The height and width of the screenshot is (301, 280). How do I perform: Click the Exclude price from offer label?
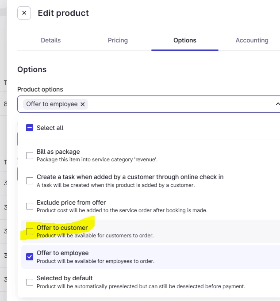(x=71, y=202)
